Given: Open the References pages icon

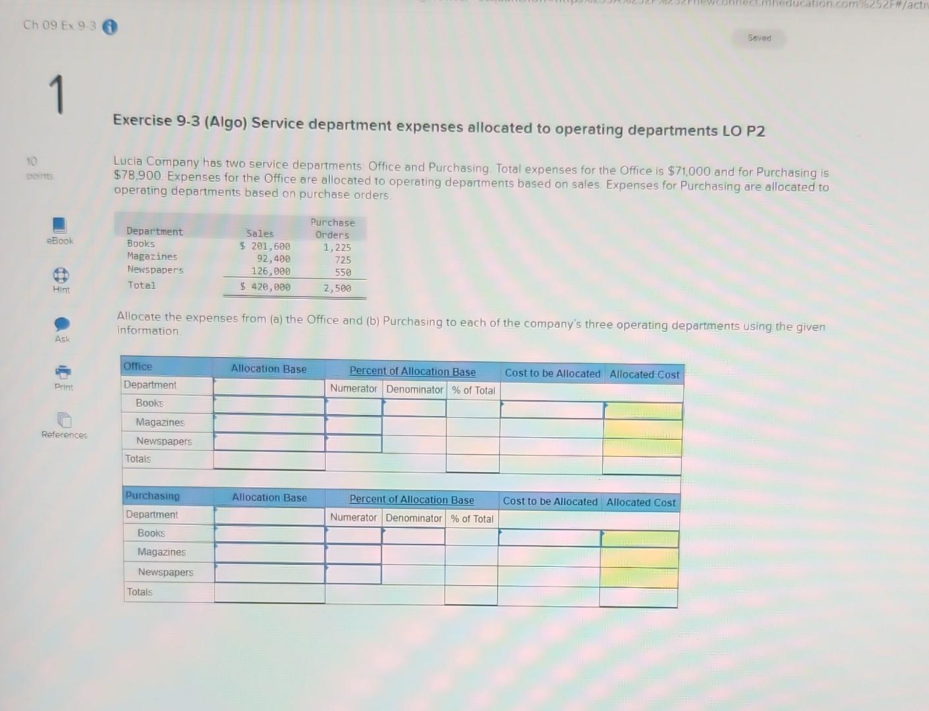Looking at the screenshot, I should [63, 420].
